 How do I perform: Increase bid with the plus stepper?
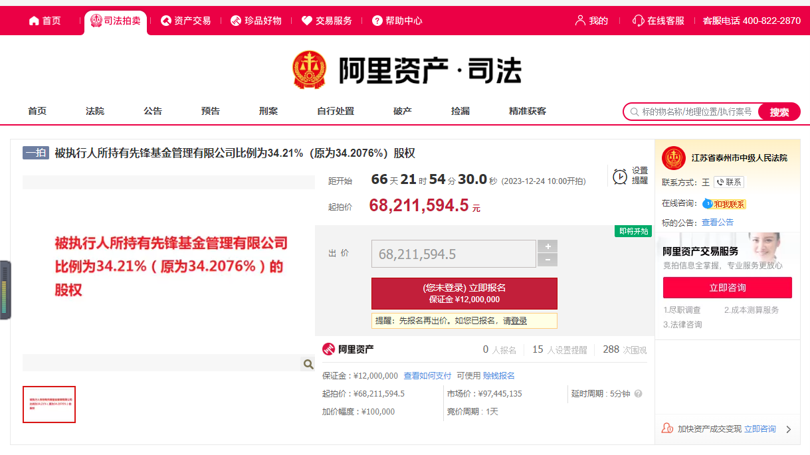[x=548, y=246]
